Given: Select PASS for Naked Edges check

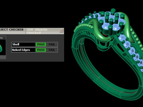Looking at the screenshot, I should click(41, 50).
